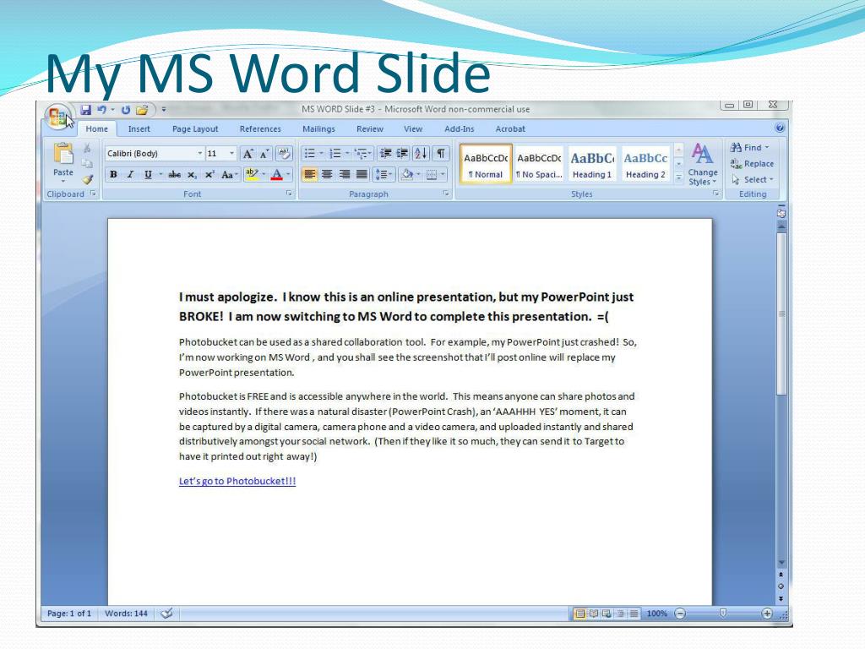Click the Redo arrow icon
Viewport: 865px width, 649px height.
pos(126,110)
